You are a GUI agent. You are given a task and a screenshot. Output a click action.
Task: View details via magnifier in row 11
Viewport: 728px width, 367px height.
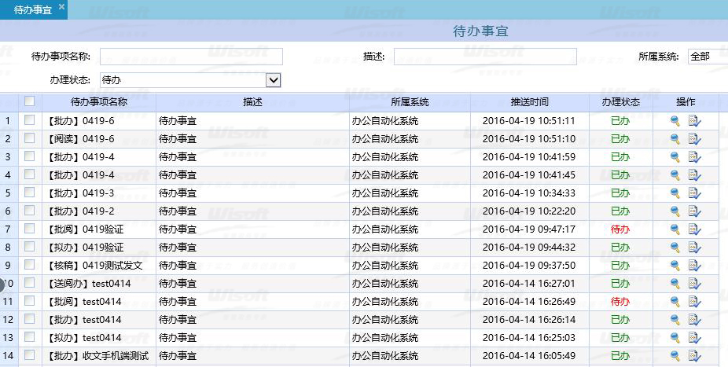(675, 302)
